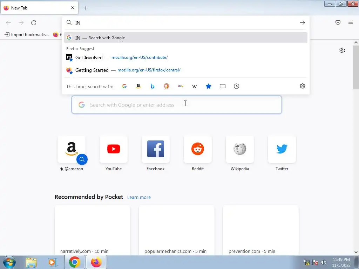Viewport: 359px width, 269px height.
Task: Search this time with Google icon
Action: click(x=124, y=86)
